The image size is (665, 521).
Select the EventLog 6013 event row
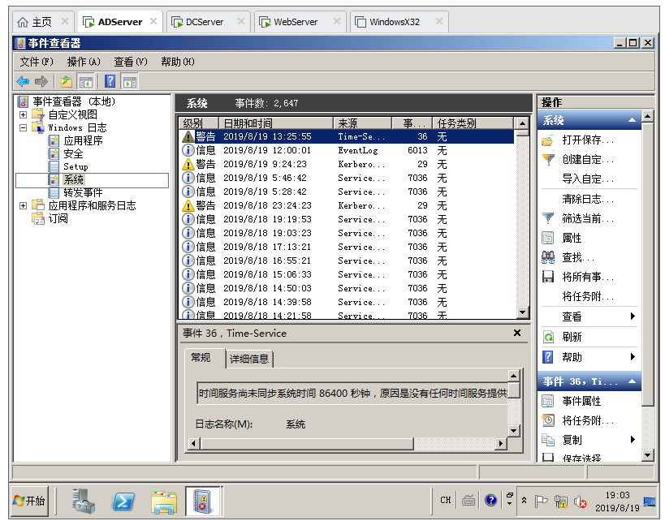coord(347,150)
